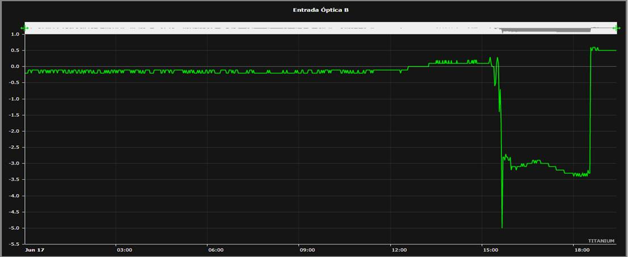Click the 09:00 time axis label

pos(307,250)
